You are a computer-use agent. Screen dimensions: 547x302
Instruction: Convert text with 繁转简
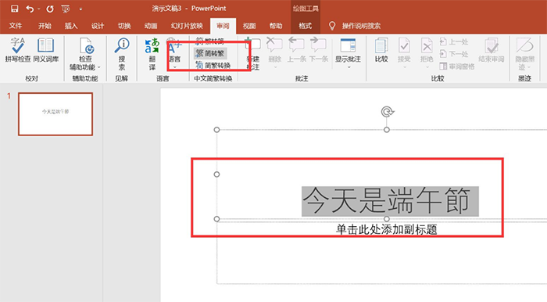coord(210,41)
